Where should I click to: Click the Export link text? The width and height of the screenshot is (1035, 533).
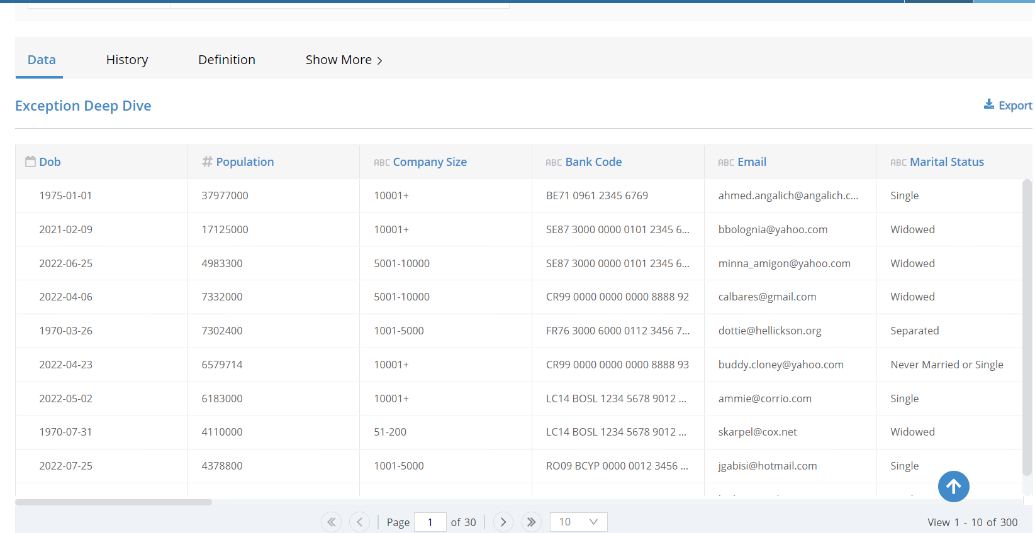pyautogui.click(x=1015, y=106)
